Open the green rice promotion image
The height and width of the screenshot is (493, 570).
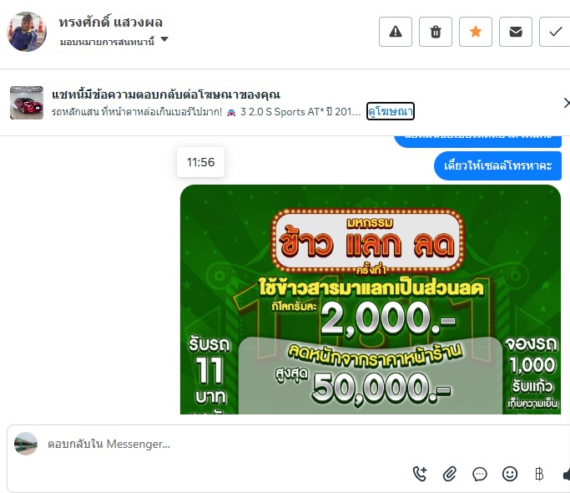point(371,299)
